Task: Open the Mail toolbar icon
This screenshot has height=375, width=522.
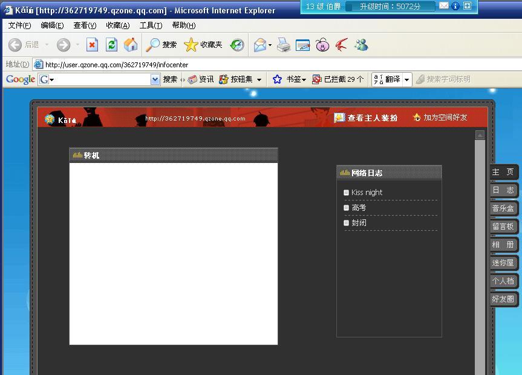Action: pyautogui.click(x=260, y=45)
